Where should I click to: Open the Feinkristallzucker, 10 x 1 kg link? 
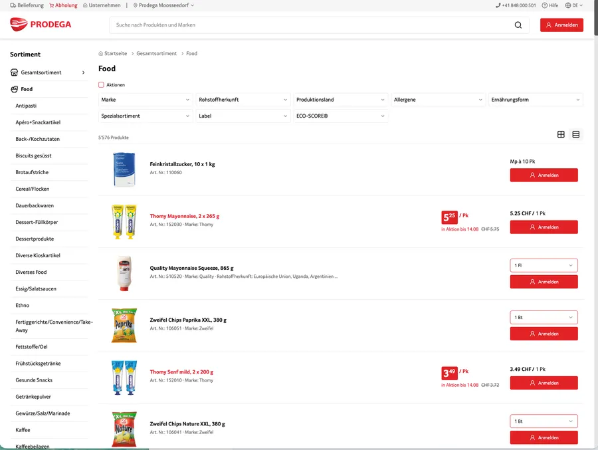click(x=182, y=164)
